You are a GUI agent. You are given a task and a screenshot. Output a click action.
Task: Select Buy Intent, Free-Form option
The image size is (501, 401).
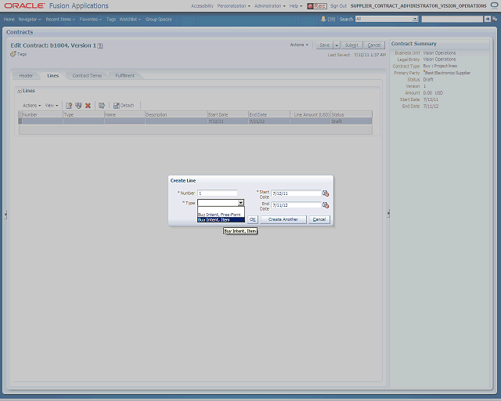[219, 215]
